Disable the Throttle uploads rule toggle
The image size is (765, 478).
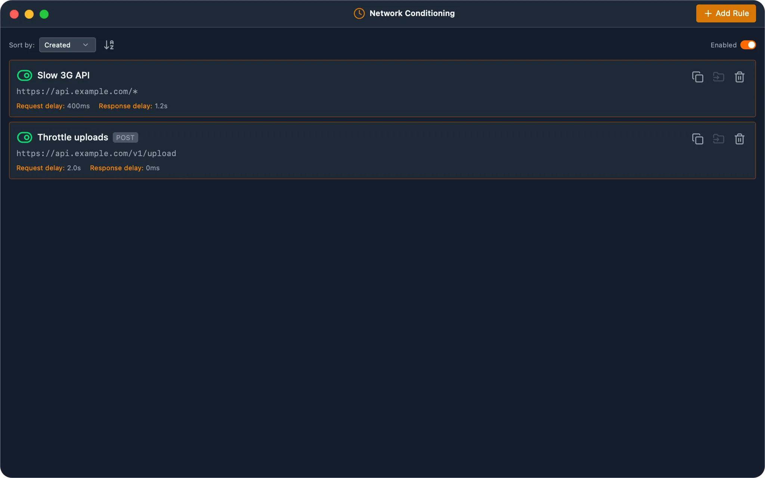pos(25,137)
